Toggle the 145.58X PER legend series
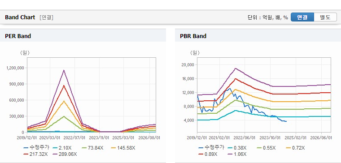Screen dimensions: 341x163 point(123,148)
